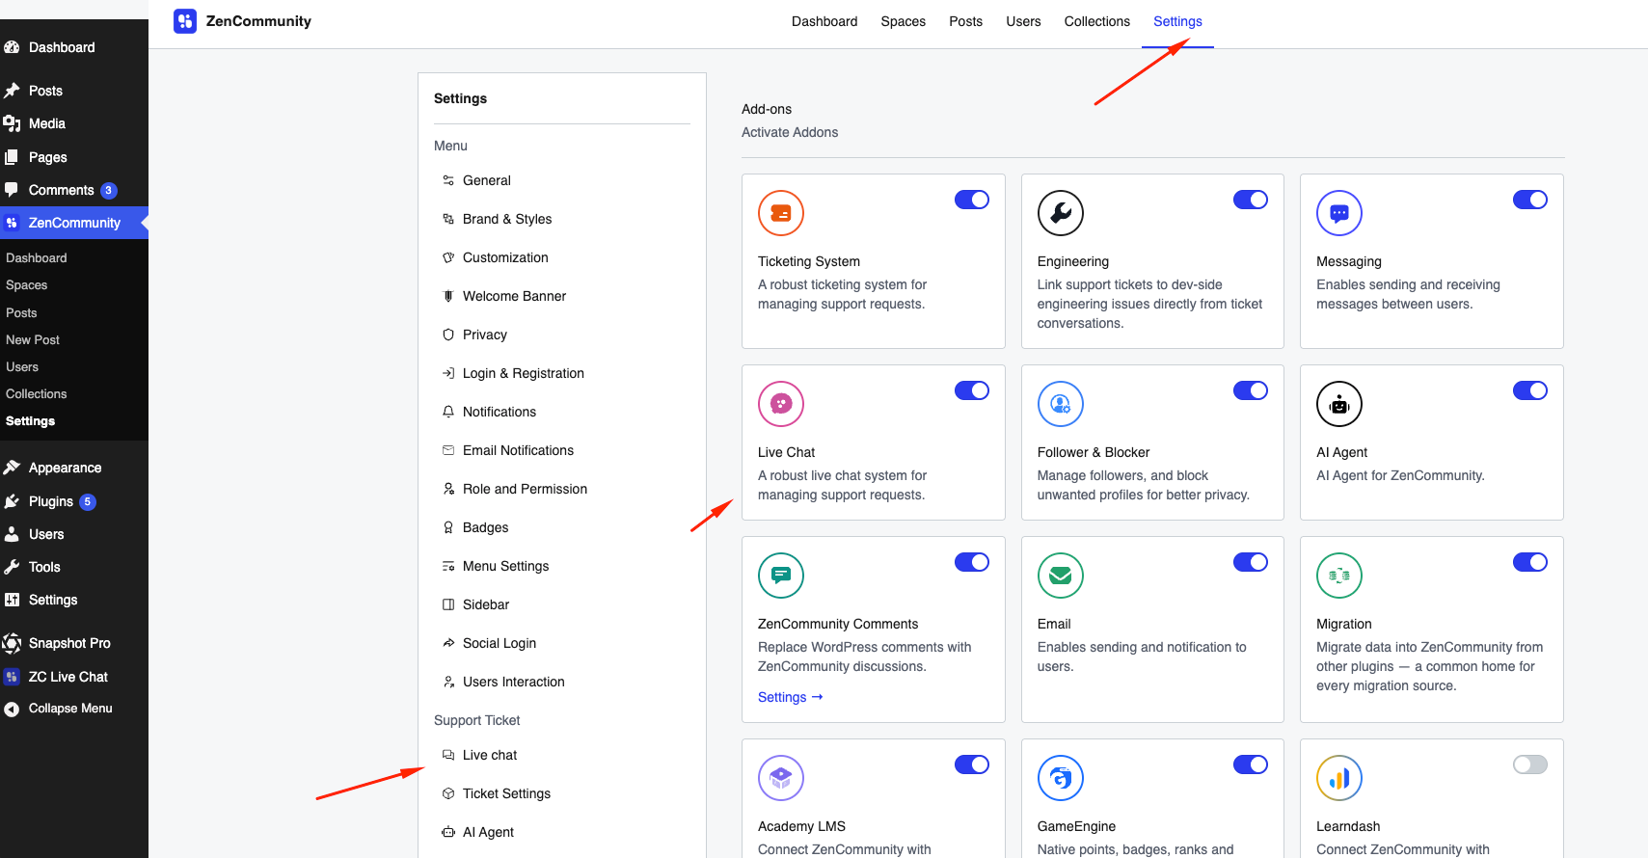Disable the Ticketing System addon toggle
1648x858 pixels.
(972, 200)
